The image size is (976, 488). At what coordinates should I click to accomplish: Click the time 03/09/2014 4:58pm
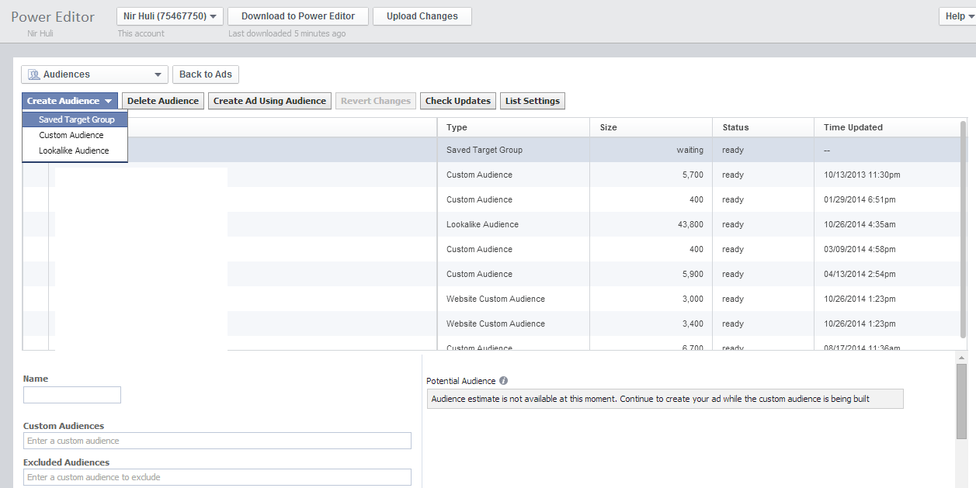click(860, 249)
